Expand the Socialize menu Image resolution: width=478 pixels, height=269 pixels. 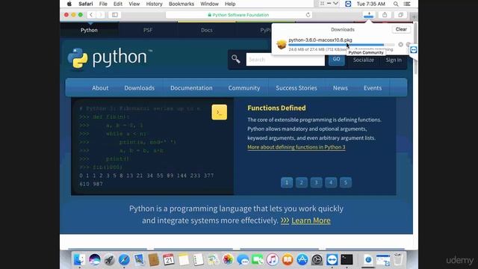coord(364,60)
